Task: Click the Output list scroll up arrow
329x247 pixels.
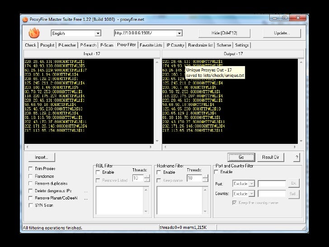Action: click(x=301, y=62)
